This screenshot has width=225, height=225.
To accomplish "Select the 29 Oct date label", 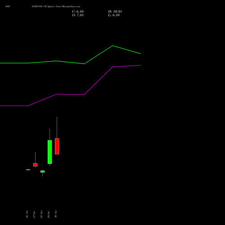I will [x=49, y=214].
